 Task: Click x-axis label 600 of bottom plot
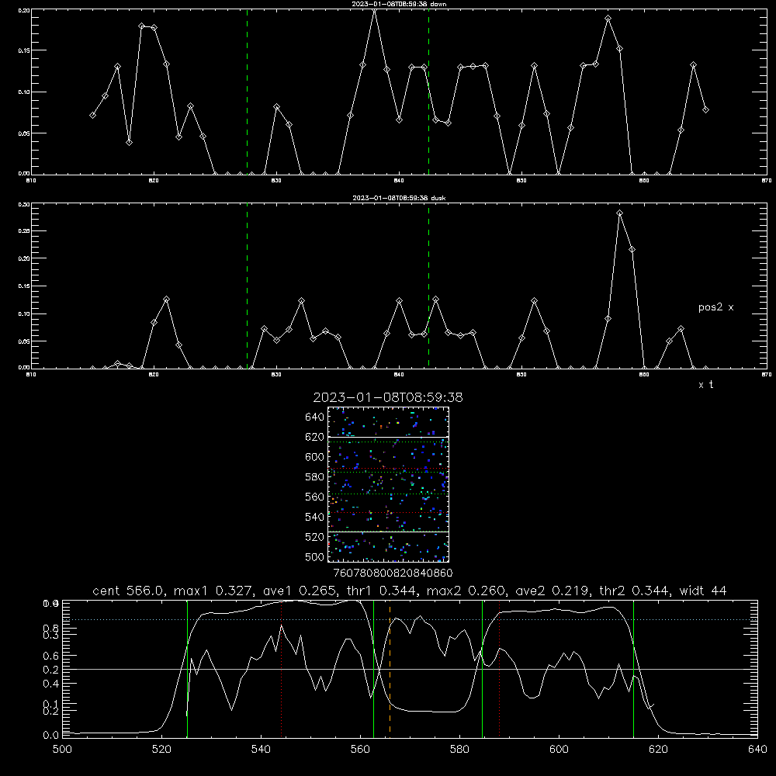(559, 750)
